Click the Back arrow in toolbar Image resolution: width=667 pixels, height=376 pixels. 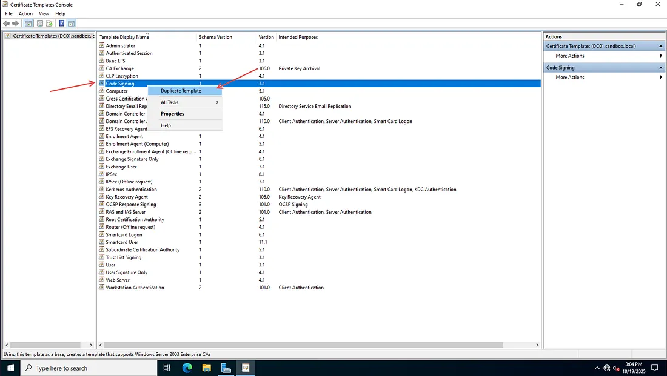coord(7,24)
